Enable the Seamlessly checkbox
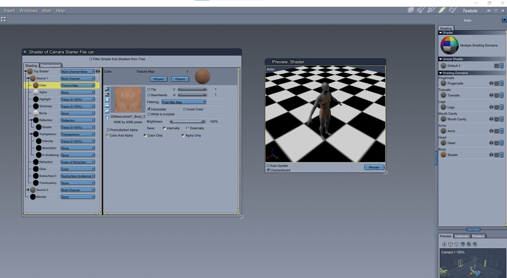Viewport: 507px width, 278px height. [149, 95]
